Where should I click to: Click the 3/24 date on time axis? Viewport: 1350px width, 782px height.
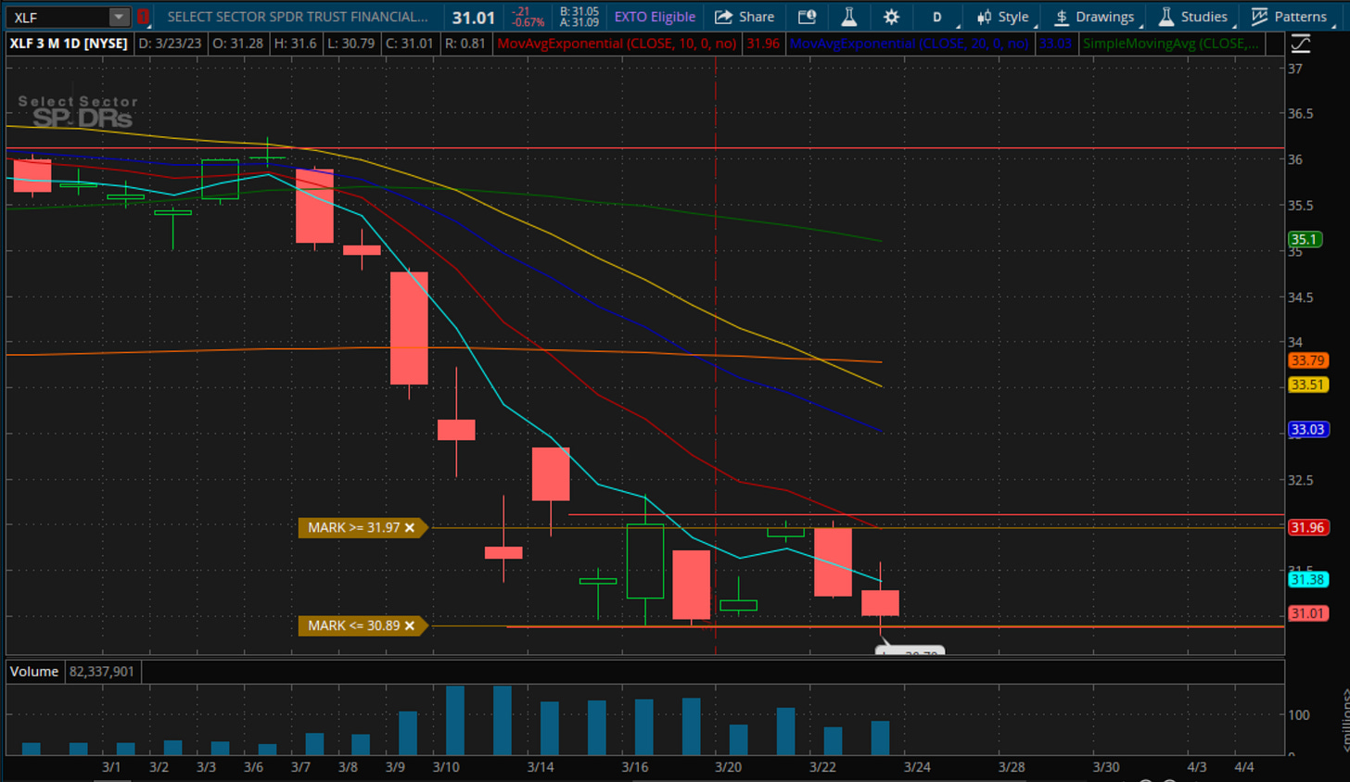point(917,767)
